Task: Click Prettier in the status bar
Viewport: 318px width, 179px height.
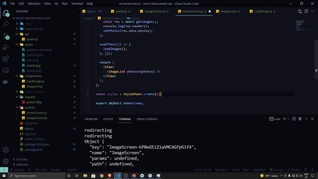Action: click(294, 170)
